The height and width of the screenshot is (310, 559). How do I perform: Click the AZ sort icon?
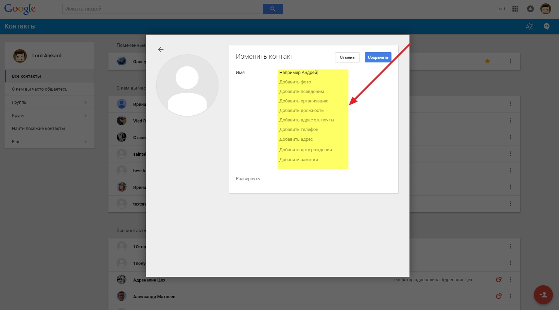coord(529,26)
